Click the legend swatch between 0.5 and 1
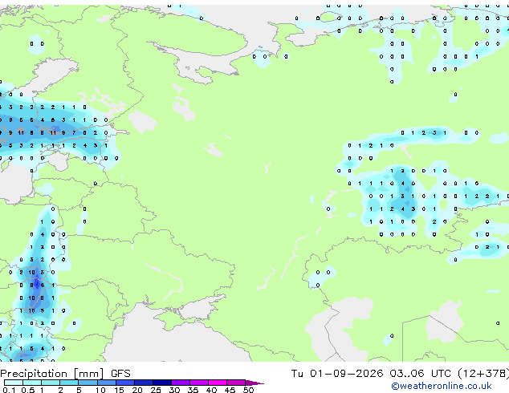This screenshot has height=393, width=509. pyautogui.click(x=32, y=383)
